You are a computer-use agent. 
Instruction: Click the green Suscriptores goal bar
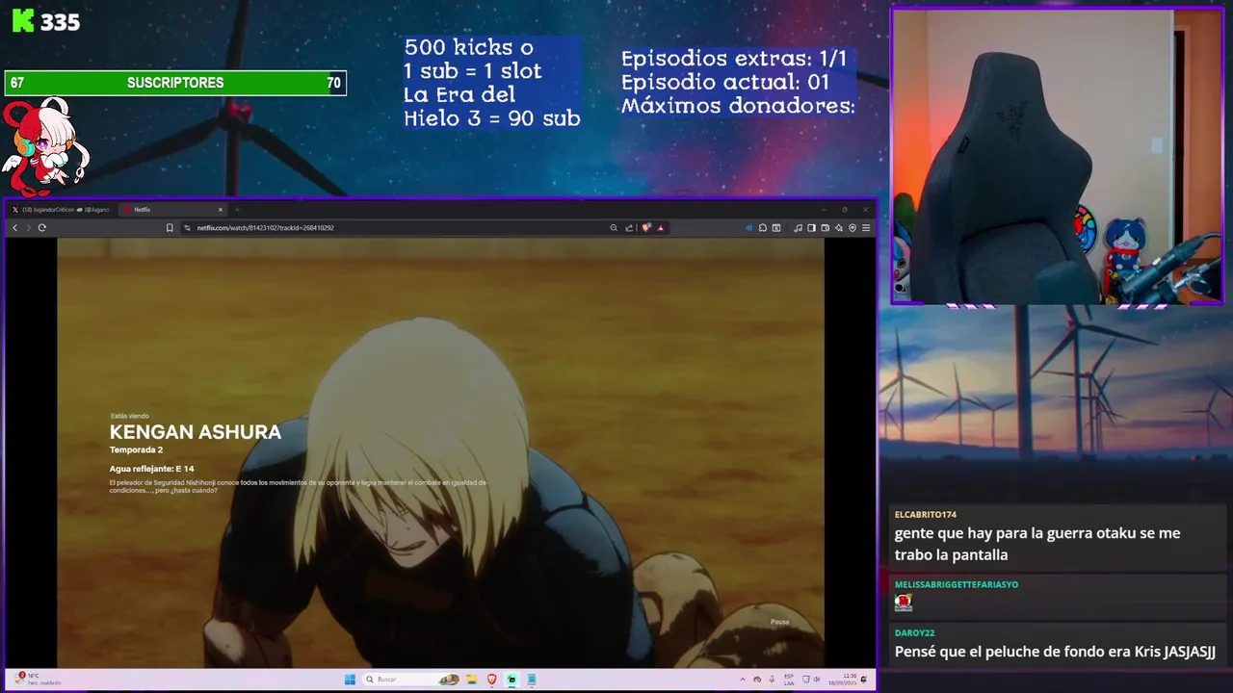tap(175, 83)
